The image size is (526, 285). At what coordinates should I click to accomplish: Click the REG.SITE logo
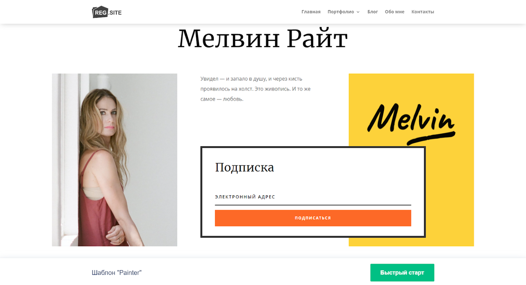pyautogui.click(x=107, y=12)
